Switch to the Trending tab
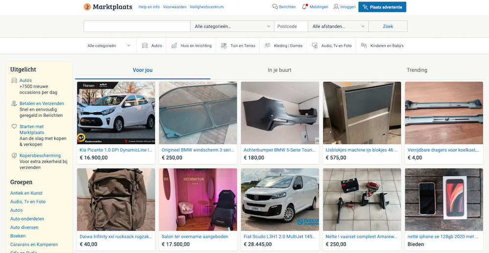 (x=417, y=70)
